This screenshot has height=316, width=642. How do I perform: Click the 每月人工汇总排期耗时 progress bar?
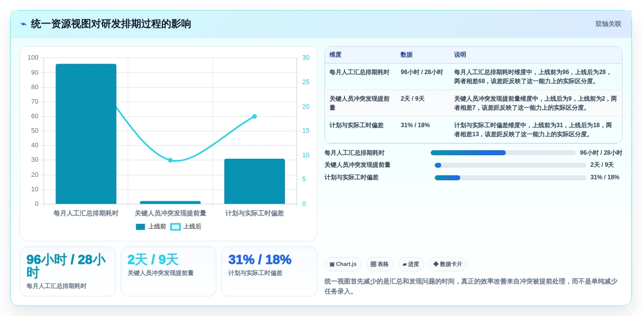tap(503, 153)
